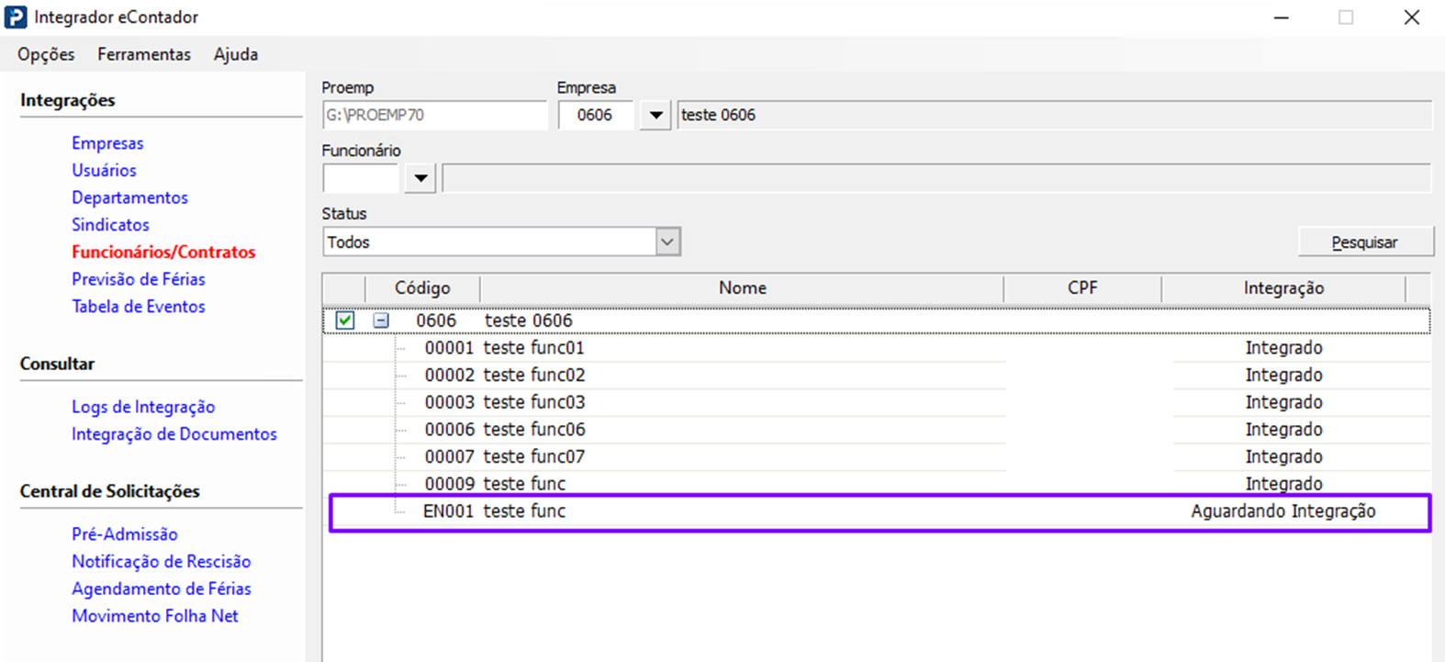Click the Integrador eContador app icon
The width and height of the screenshot is (1445, 662).
(16, 17)
